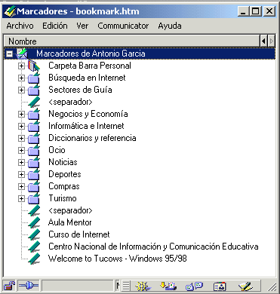Click the Turismo folder icon
Image resolution: width=280 pixels, height=294 pixels.
point(34,198)
